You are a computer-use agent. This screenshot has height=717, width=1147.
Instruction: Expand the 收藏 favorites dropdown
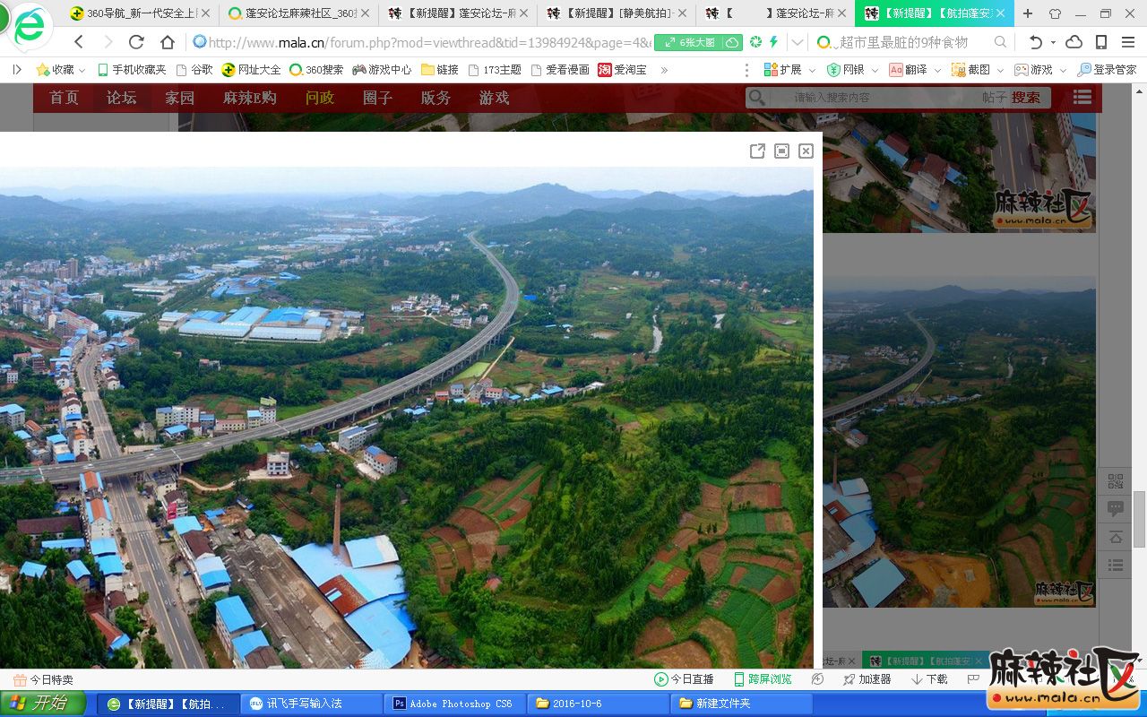[61, 70]
